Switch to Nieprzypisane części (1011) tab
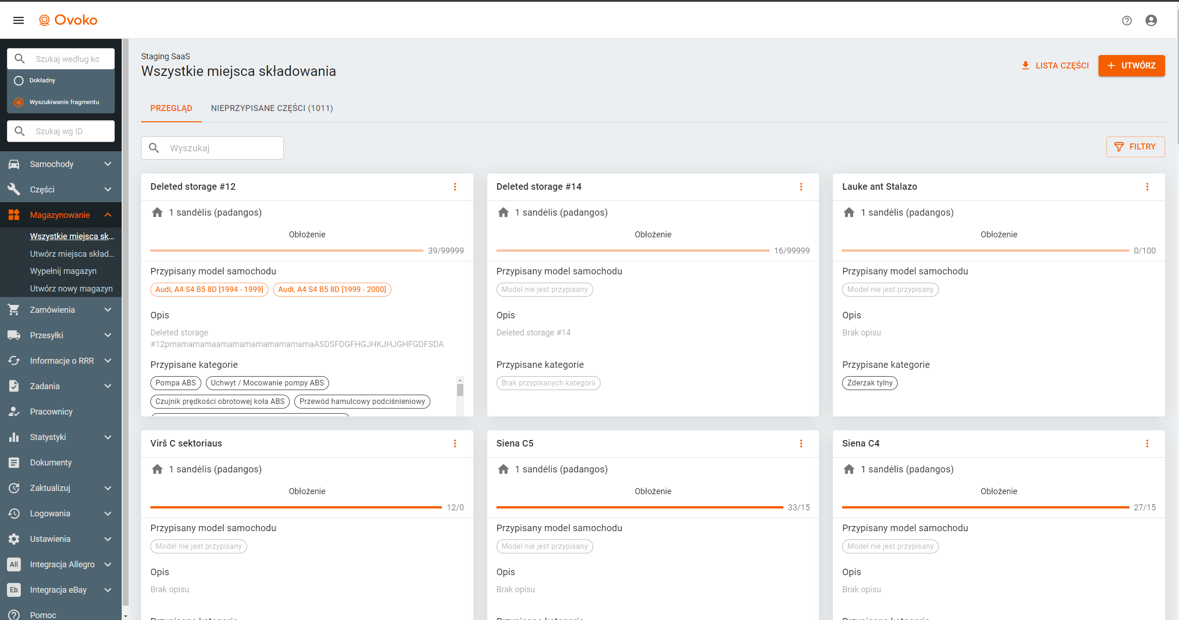Image resolution: width=1179 pixels, height=620 pixels. pos(272,108)
